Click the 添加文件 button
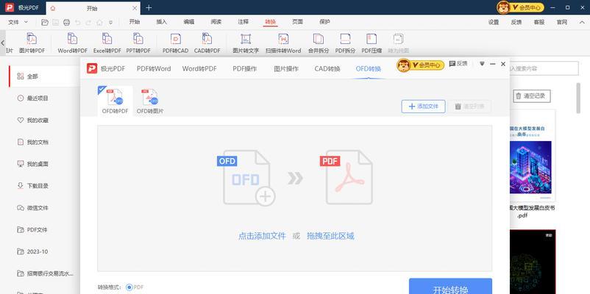Viewport: 590px width, 294px height. point(423,107)
